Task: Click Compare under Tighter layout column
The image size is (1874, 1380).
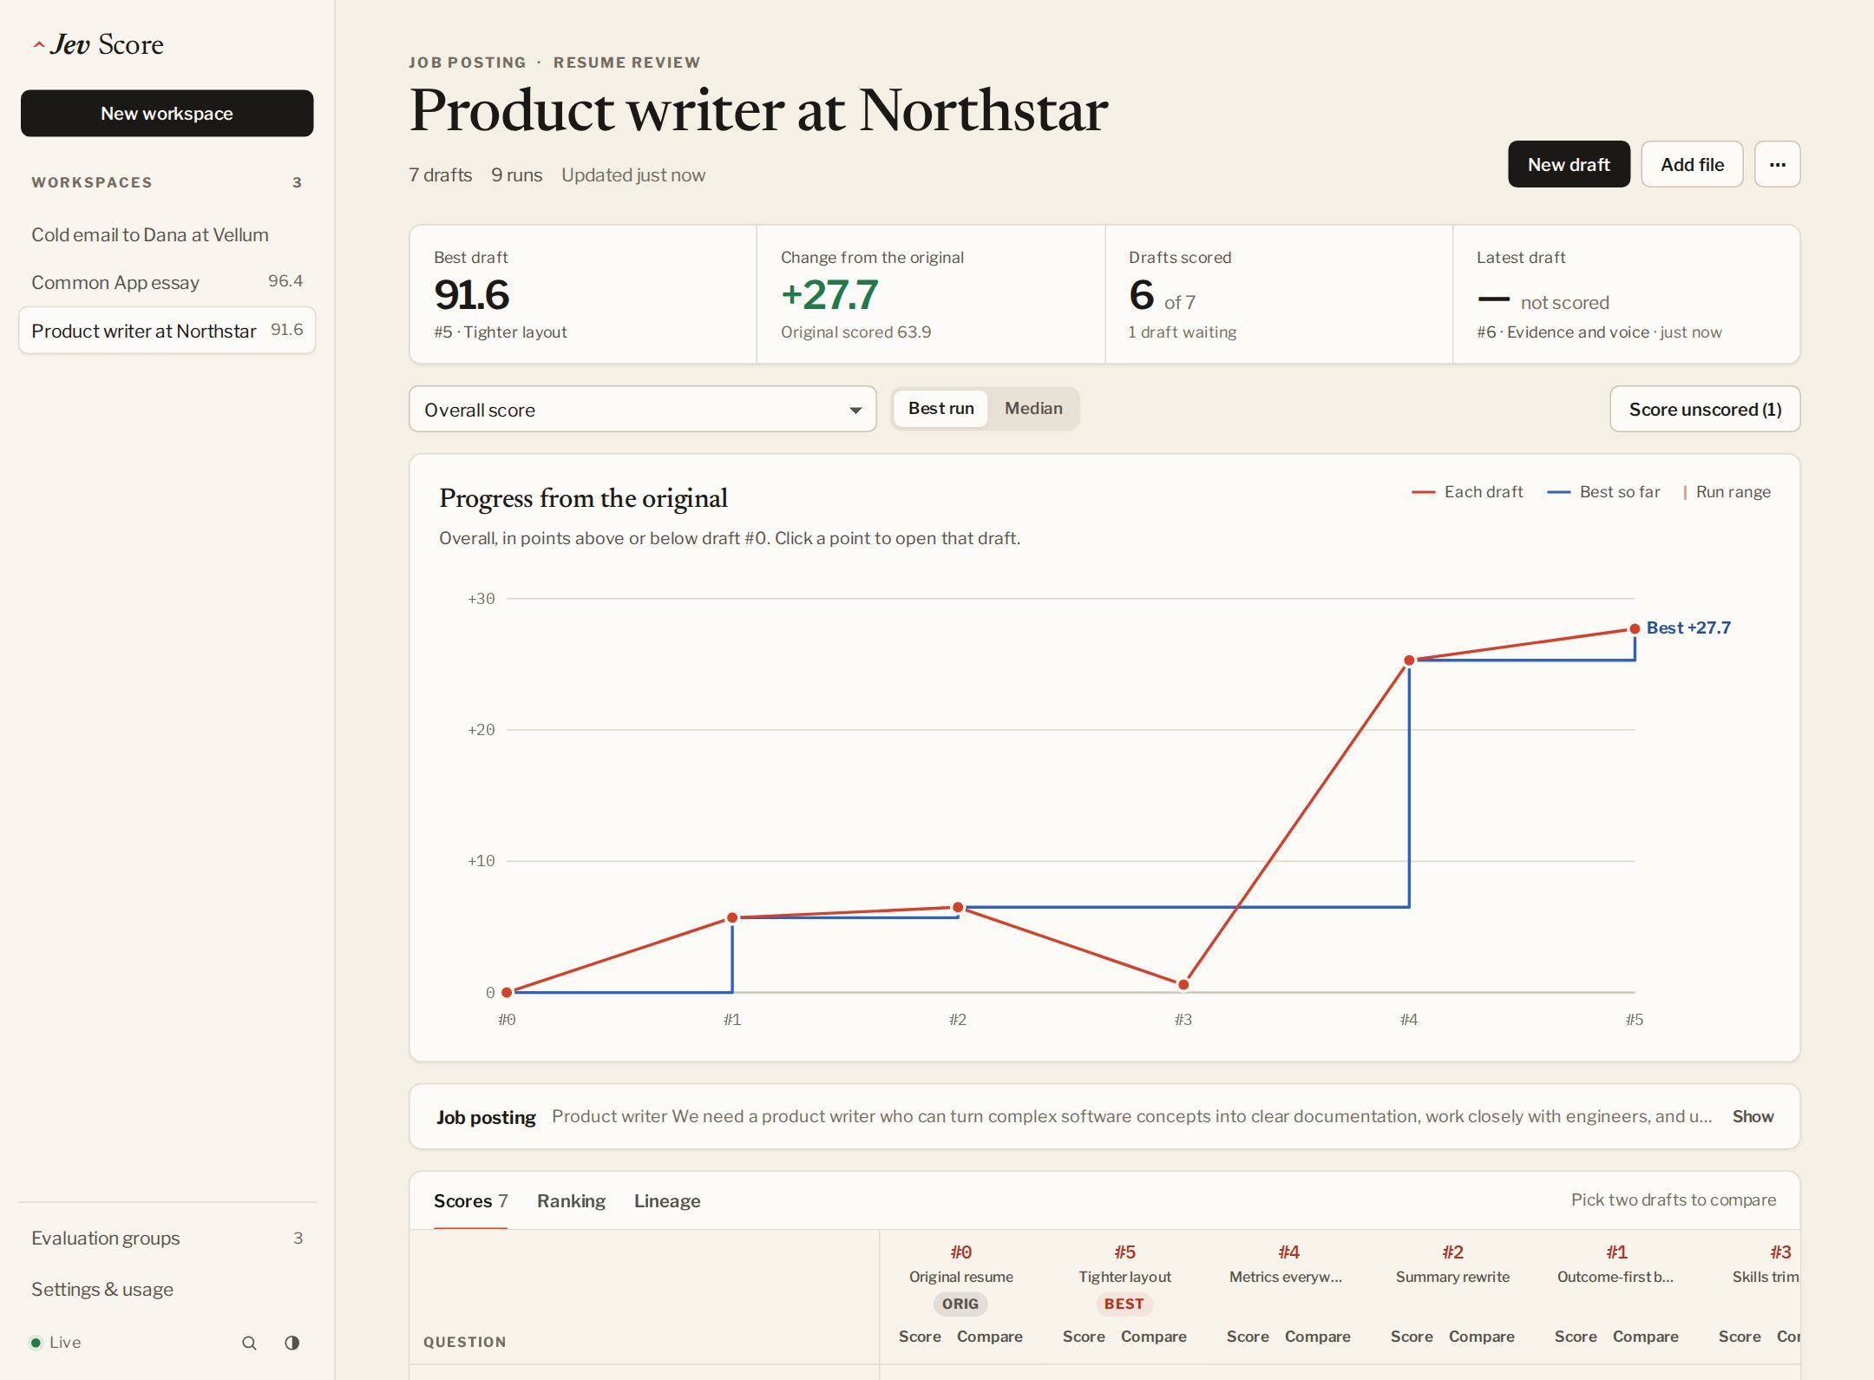Action: [x=1153, y=1337]
